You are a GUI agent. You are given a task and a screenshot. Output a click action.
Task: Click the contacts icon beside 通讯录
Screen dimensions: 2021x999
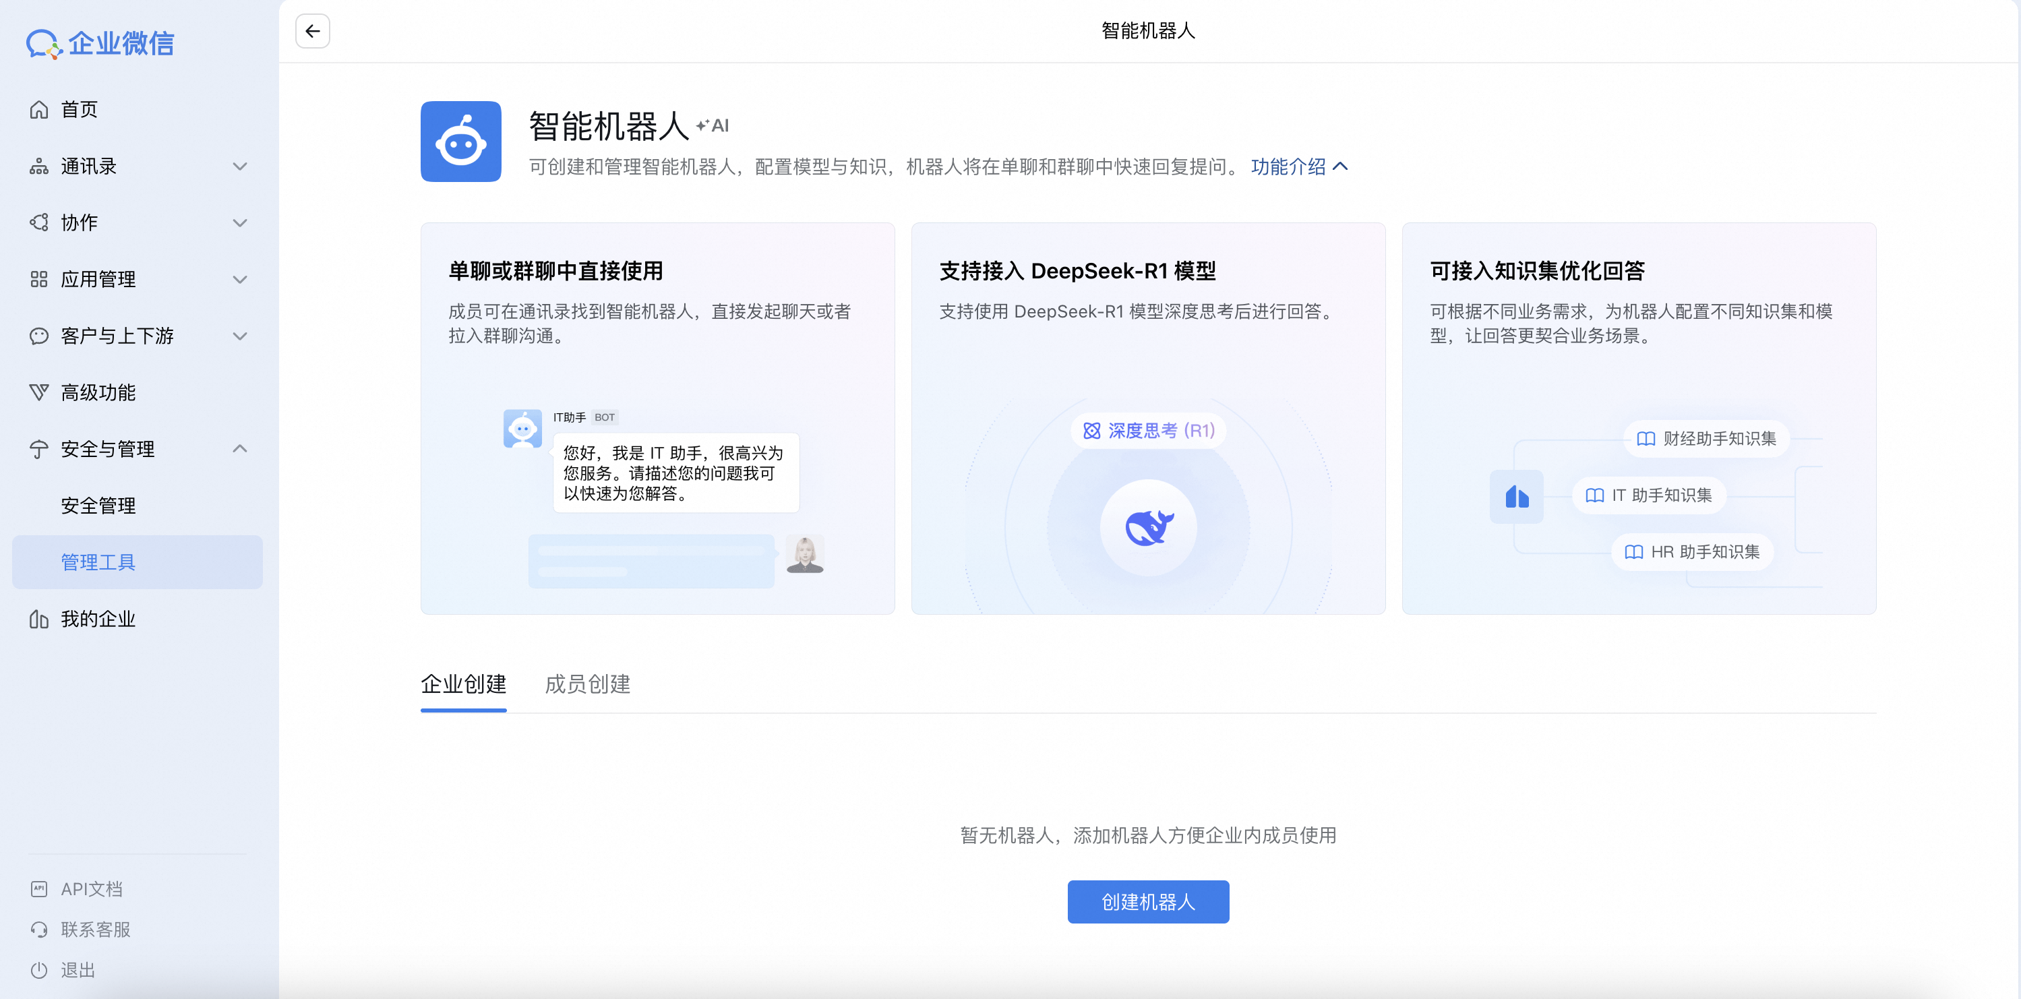coord(39,166)
